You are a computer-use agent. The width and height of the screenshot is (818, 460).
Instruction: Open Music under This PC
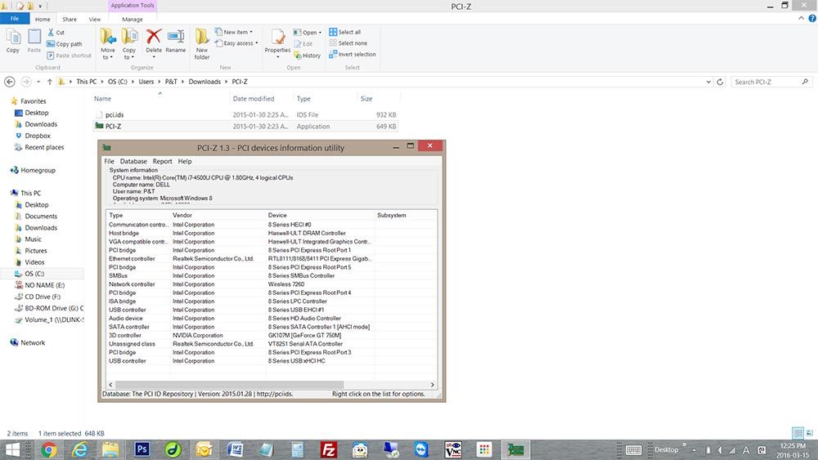point(33,239)
